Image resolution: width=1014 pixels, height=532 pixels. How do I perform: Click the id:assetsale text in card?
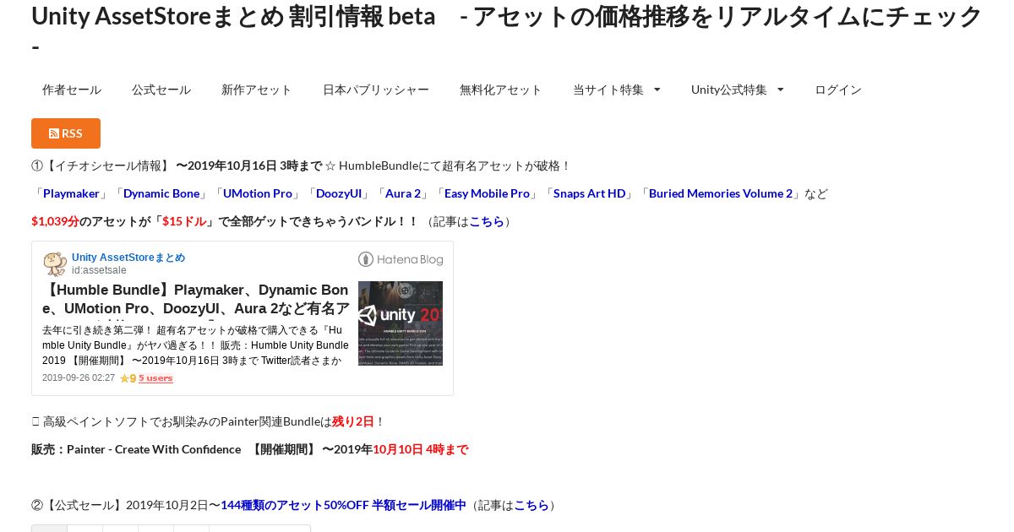pos(99,270)
